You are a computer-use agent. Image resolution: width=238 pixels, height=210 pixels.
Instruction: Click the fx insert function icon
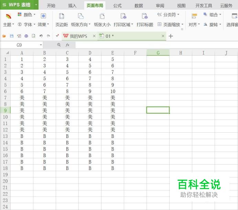click(67, 45)
